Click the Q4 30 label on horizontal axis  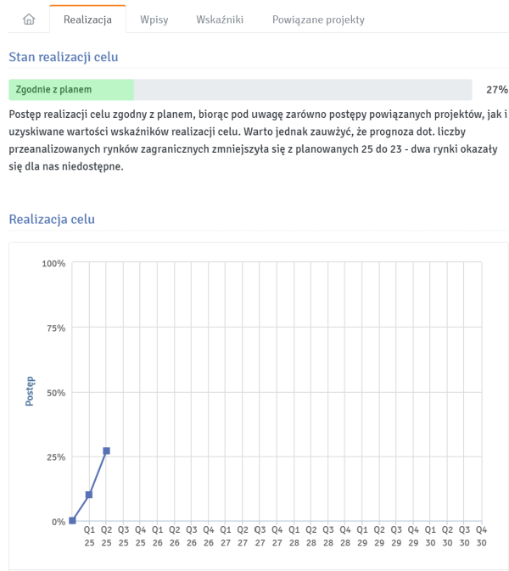pyautogui.click(x=481, y=535)
